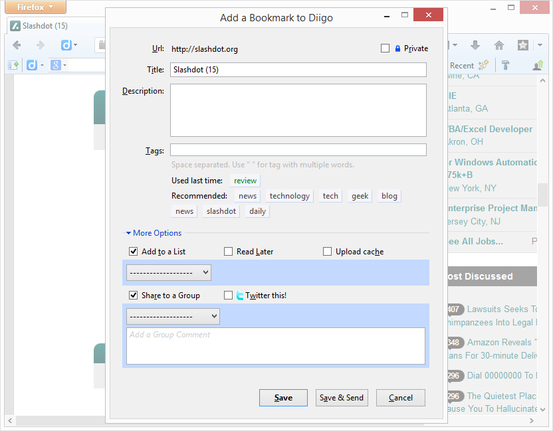Collapse the More Options section

click(154, 233)
